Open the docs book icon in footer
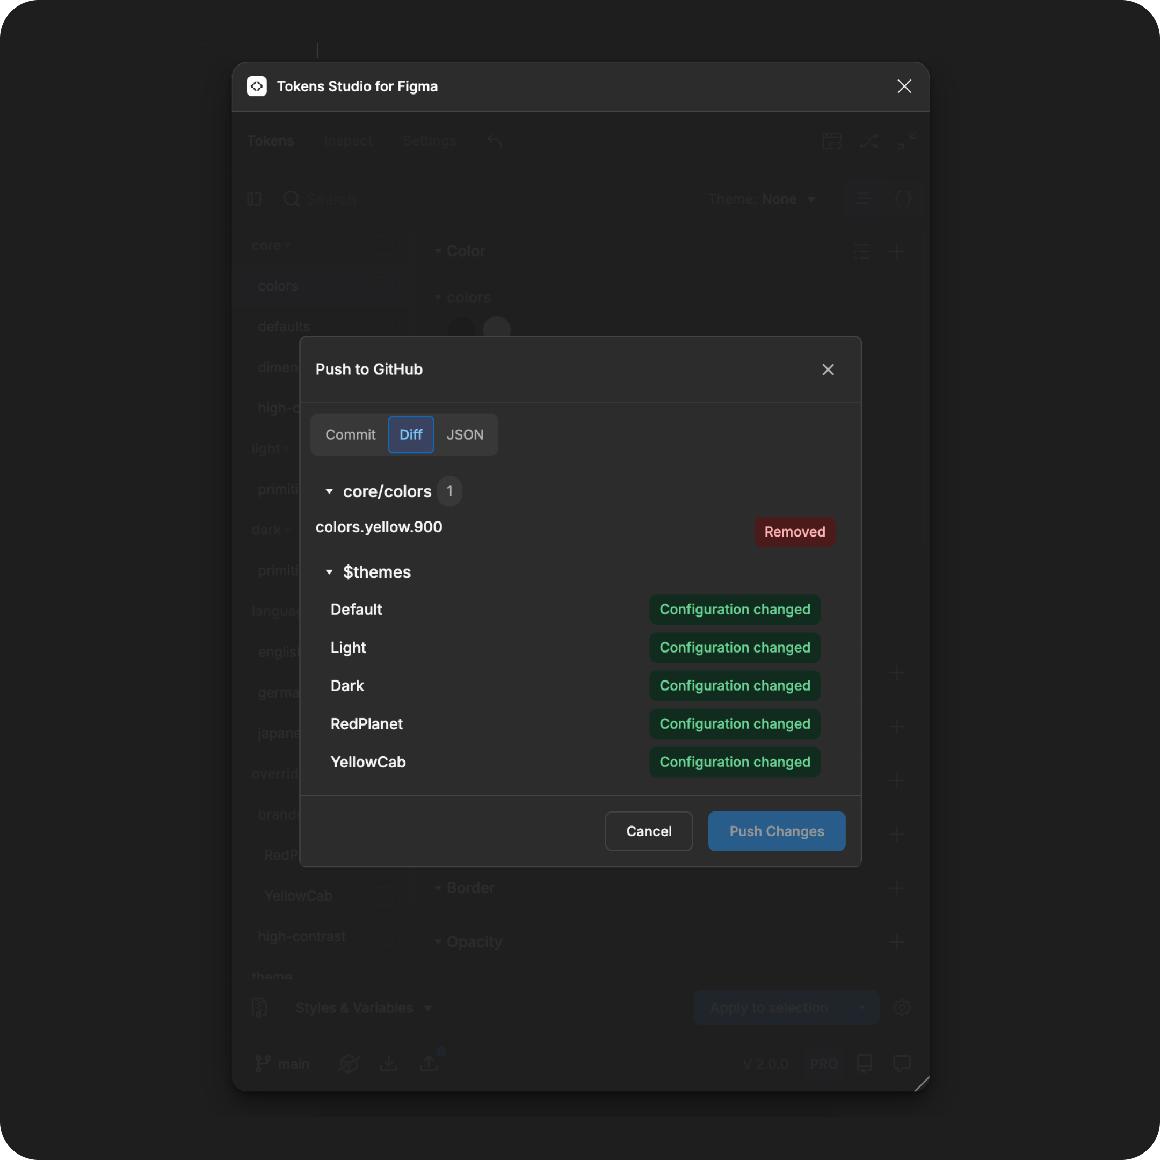1160x1160 pixels. pyautogui.click(x=864, y=1064)
